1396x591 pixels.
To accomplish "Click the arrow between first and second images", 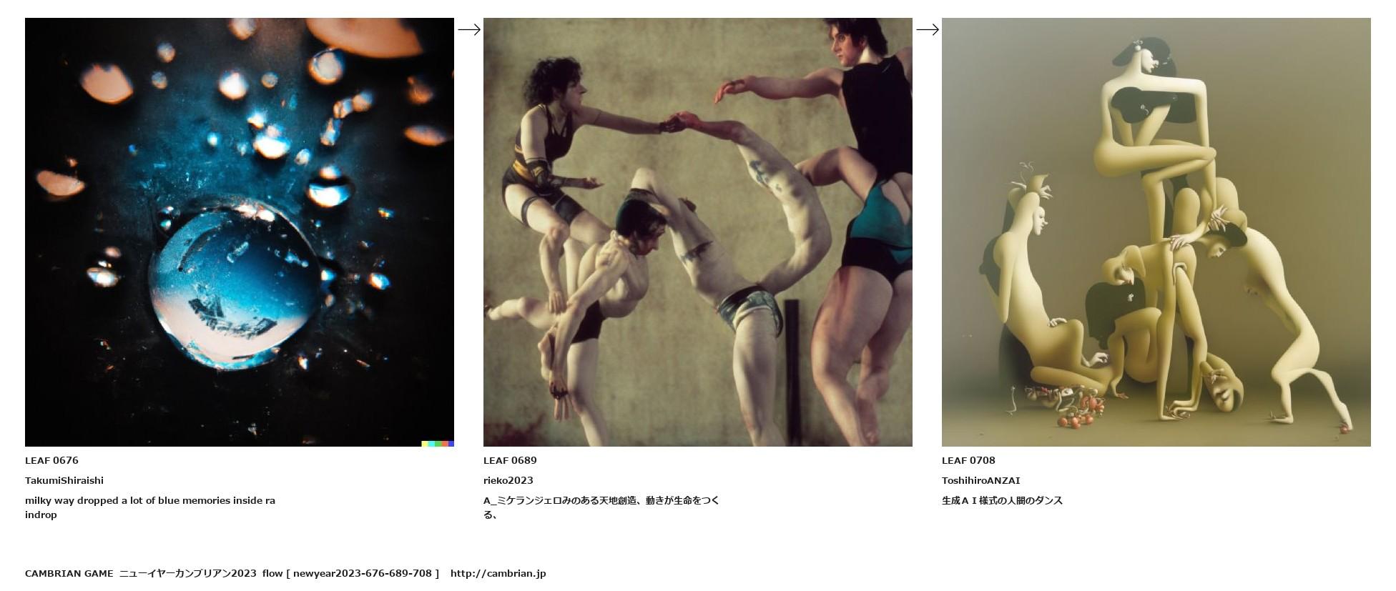I will pyautogui.click(x=469, y=30).
